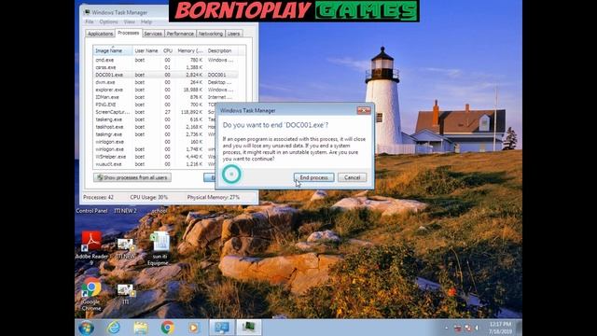
Task: Select the csrss.exe process row
Action: (x=166, y=67)
